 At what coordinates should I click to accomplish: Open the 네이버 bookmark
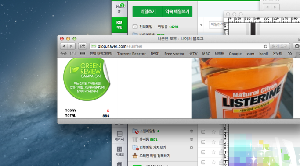point(220,54)
